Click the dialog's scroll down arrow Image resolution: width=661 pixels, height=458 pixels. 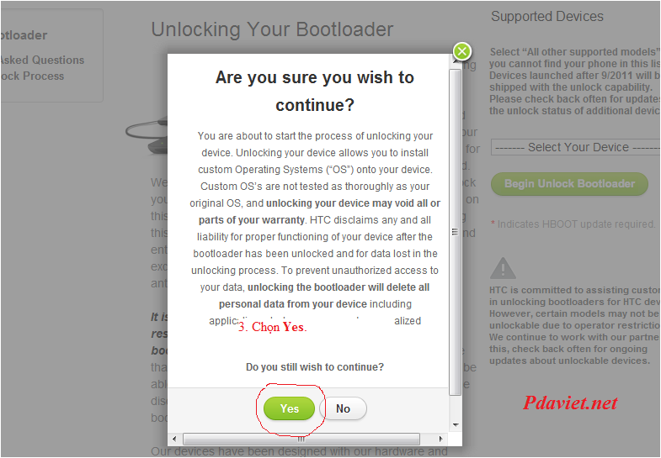[456, 425]
